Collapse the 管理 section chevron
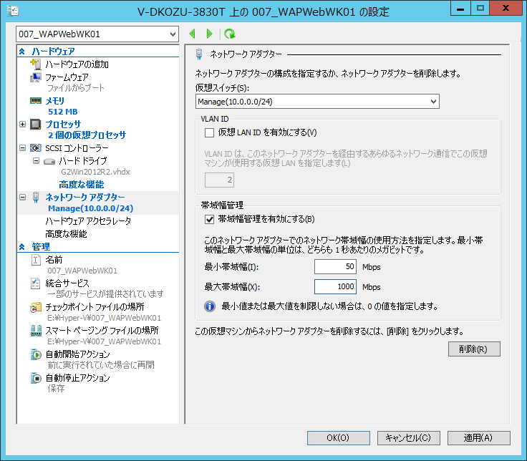This screenshot has height=461, width=527. [x=22, y=247]
